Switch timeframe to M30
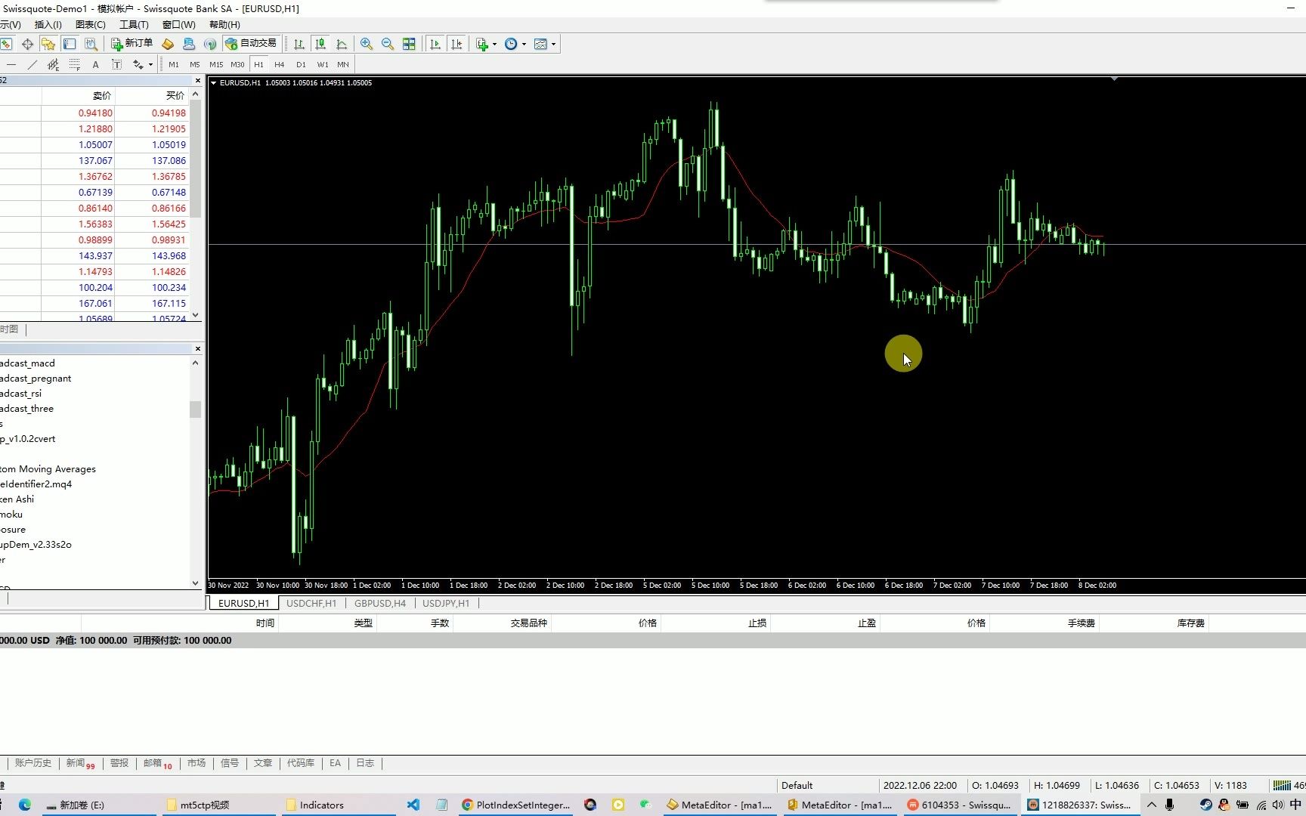 (x=237, y=64)
